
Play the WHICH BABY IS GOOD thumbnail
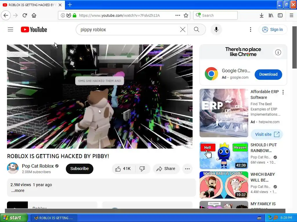click(224, 185)
